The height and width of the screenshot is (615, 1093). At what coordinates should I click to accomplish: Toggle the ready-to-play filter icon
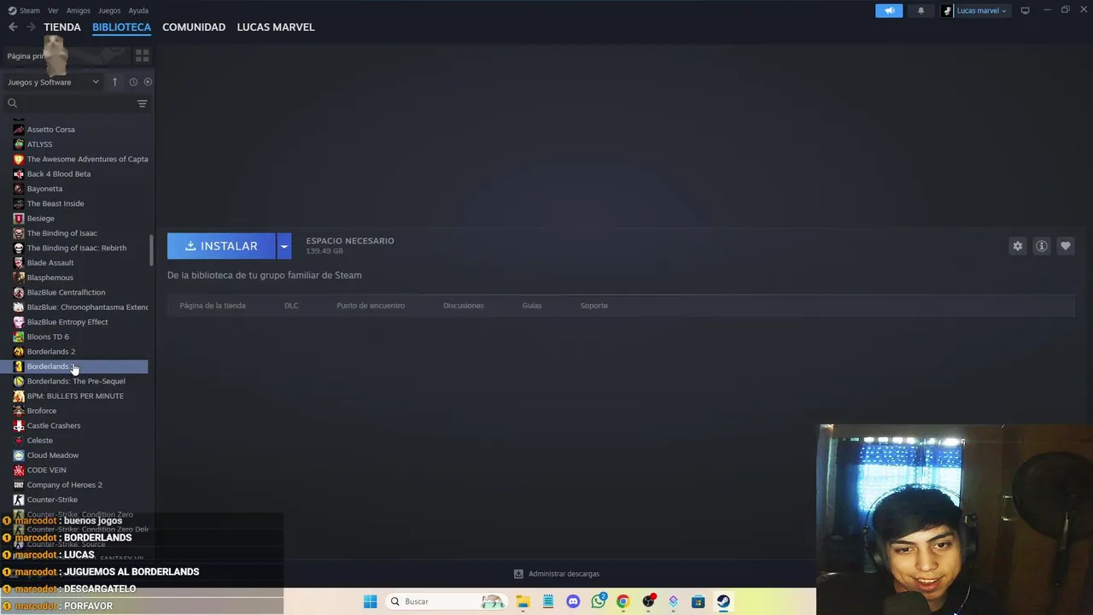point(148,82)
